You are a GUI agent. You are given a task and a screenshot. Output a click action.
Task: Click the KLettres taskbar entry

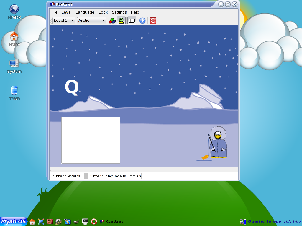(112, 221)
